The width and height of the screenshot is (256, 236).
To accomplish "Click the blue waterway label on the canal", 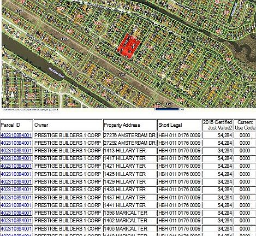I will click(57, 73).
